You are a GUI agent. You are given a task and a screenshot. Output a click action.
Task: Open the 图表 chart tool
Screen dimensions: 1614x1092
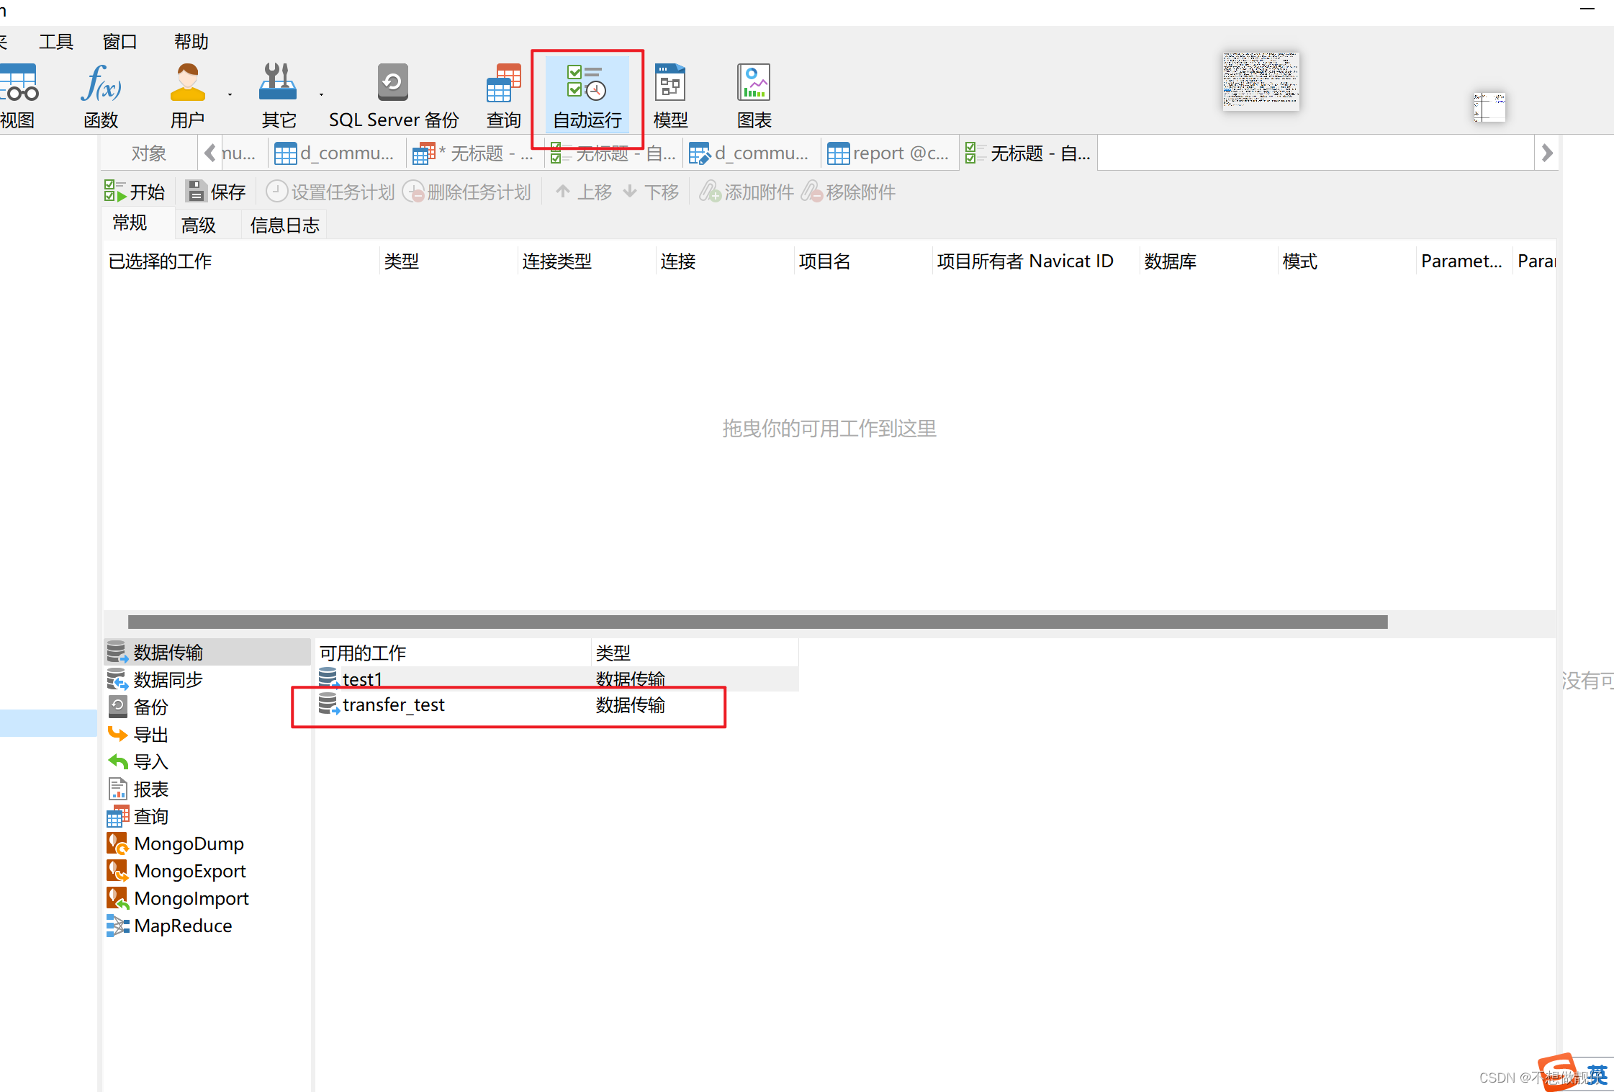pyautogui.click(x=753, y=94)
